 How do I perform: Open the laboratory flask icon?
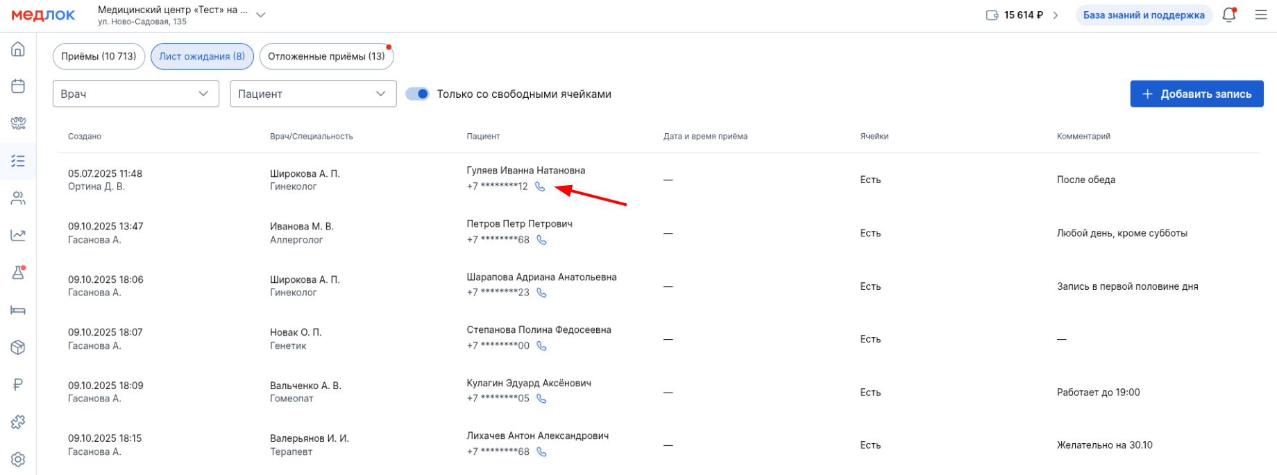click(18, 273)
